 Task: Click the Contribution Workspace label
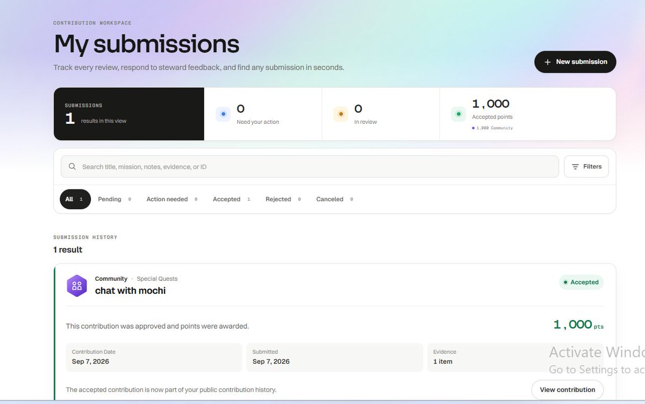(x=92, y=23)
